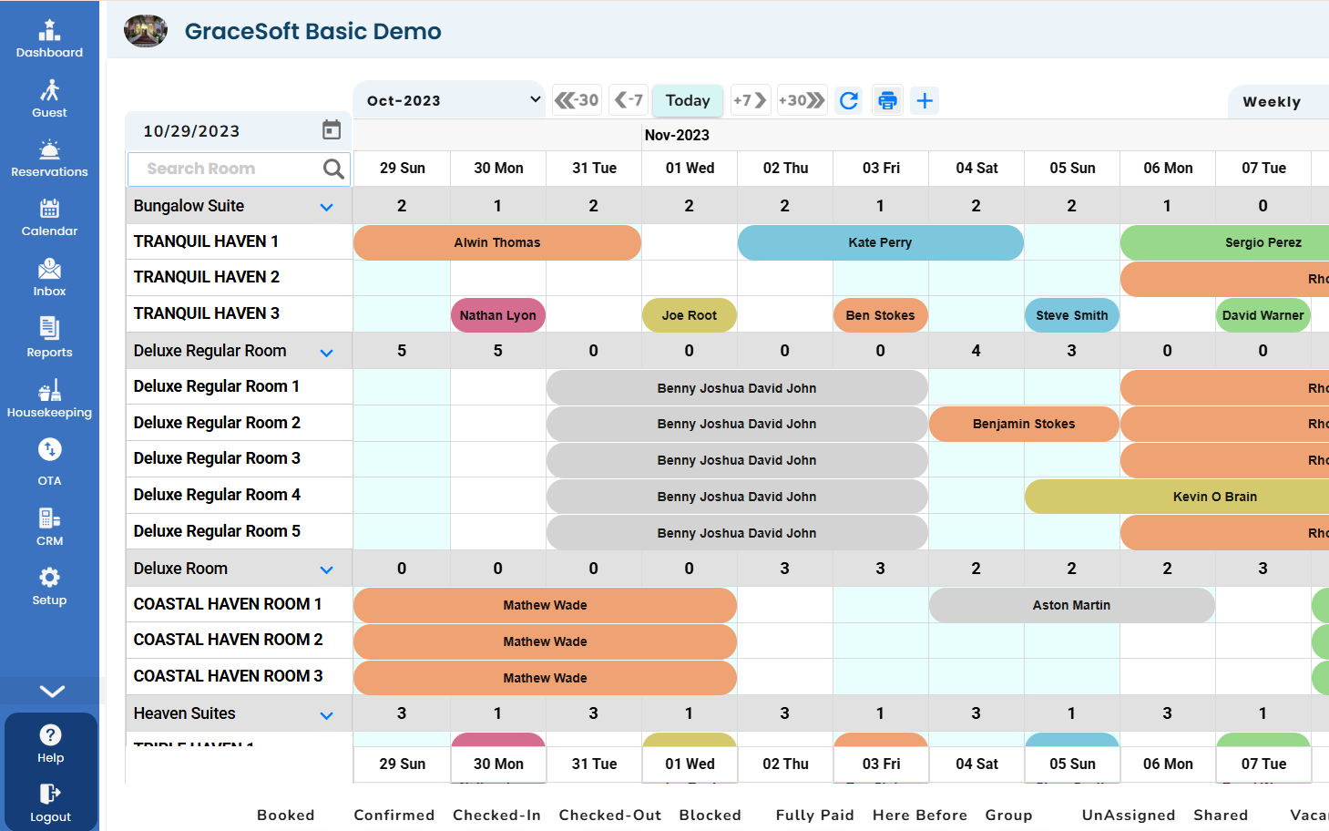
Task: Open the date picker calendar icon
Action: 332,130
